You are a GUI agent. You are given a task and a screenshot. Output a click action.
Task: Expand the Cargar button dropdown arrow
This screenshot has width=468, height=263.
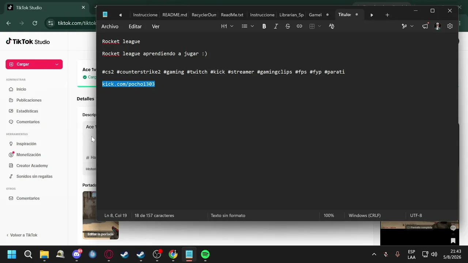click(x=57, y=64)
